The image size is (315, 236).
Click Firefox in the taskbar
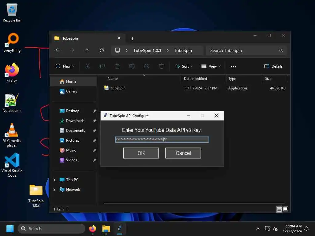tap(92, 229)
